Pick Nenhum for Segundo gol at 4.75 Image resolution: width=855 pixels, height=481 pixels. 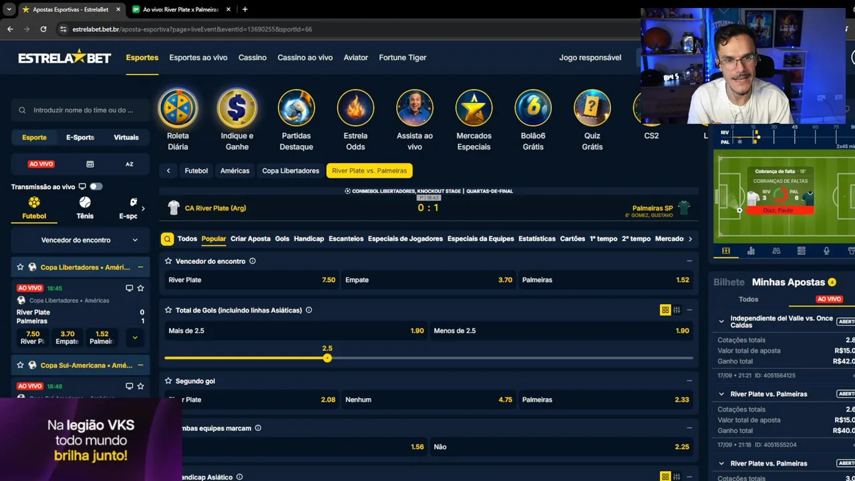coord(428,399)
